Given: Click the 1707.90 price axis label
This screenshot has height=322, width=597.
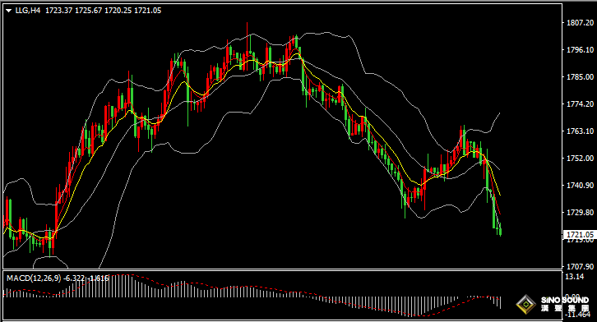Looking at the screenshot, I should click(x=581, y=266).
